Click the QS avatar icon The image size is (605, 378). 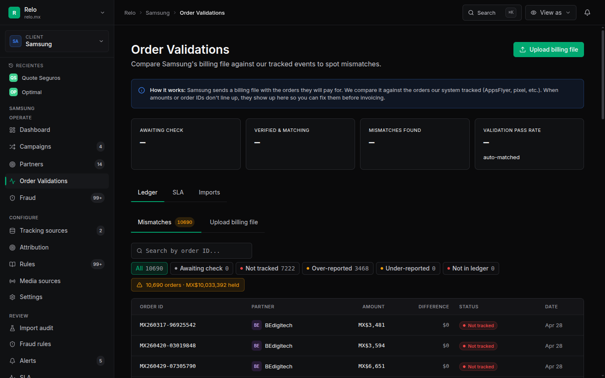tap(13, 78)
